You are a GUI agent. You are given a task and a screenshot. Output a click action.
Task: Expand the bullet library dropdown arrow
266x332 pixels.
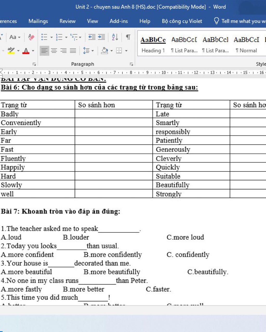pos(51,37)
